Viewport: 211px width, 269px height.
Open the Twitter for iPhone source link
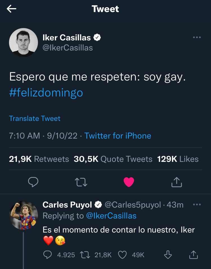point(118,136)
